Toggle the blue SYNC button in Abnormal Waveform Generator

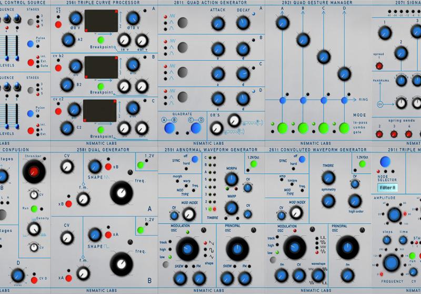(195, 159)
